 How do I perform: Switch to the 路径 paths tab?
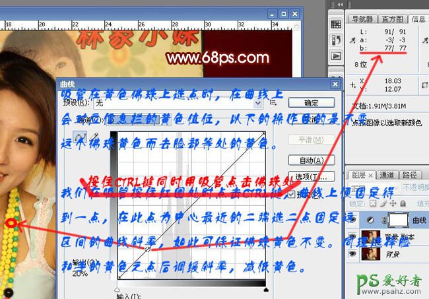(409, 175)
